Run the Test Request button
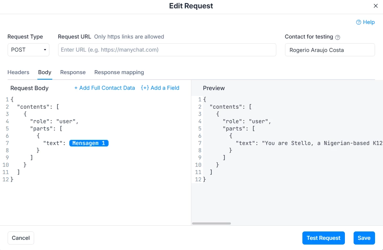383x250 pixels. [x=323, y=238]
